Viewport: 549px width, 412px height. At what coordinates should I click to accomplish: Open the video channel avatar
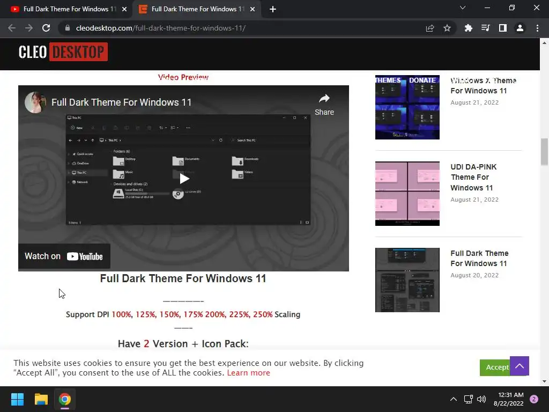coord(35,102)
